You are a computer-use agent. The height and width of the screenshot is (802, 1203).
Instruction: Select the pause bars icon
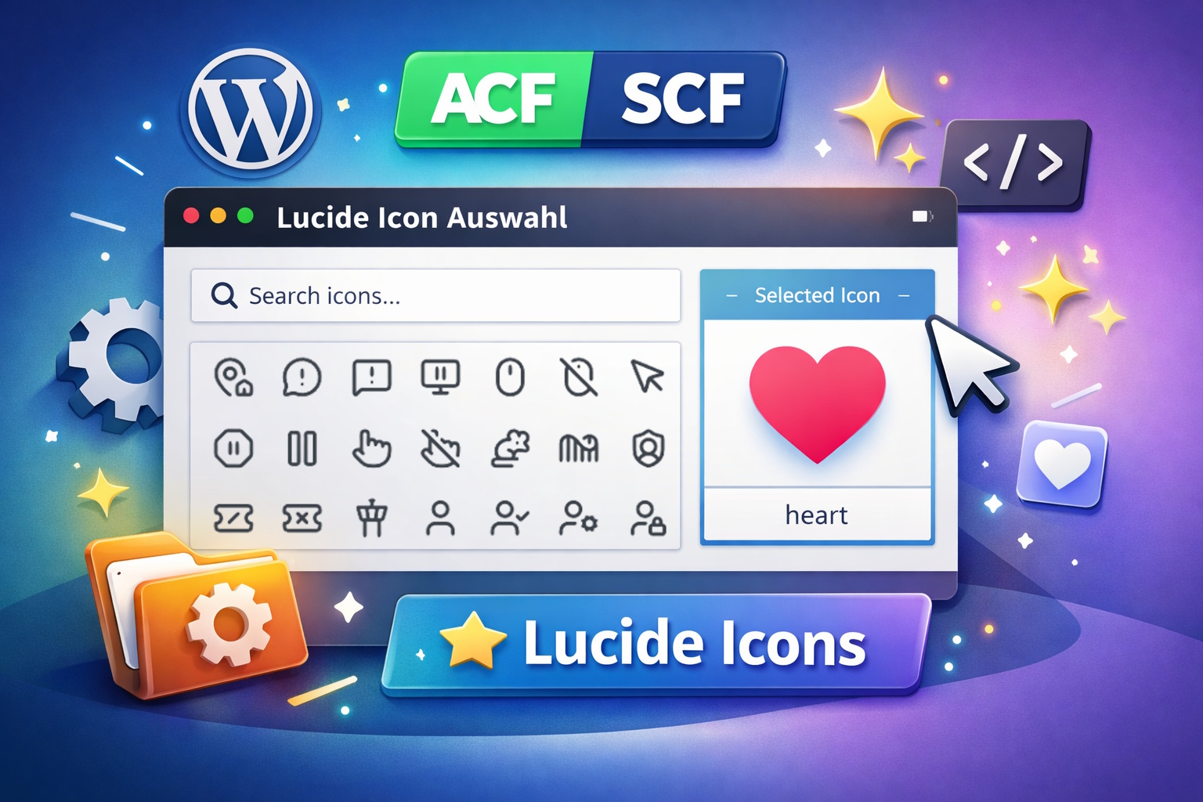click(302, 449)
